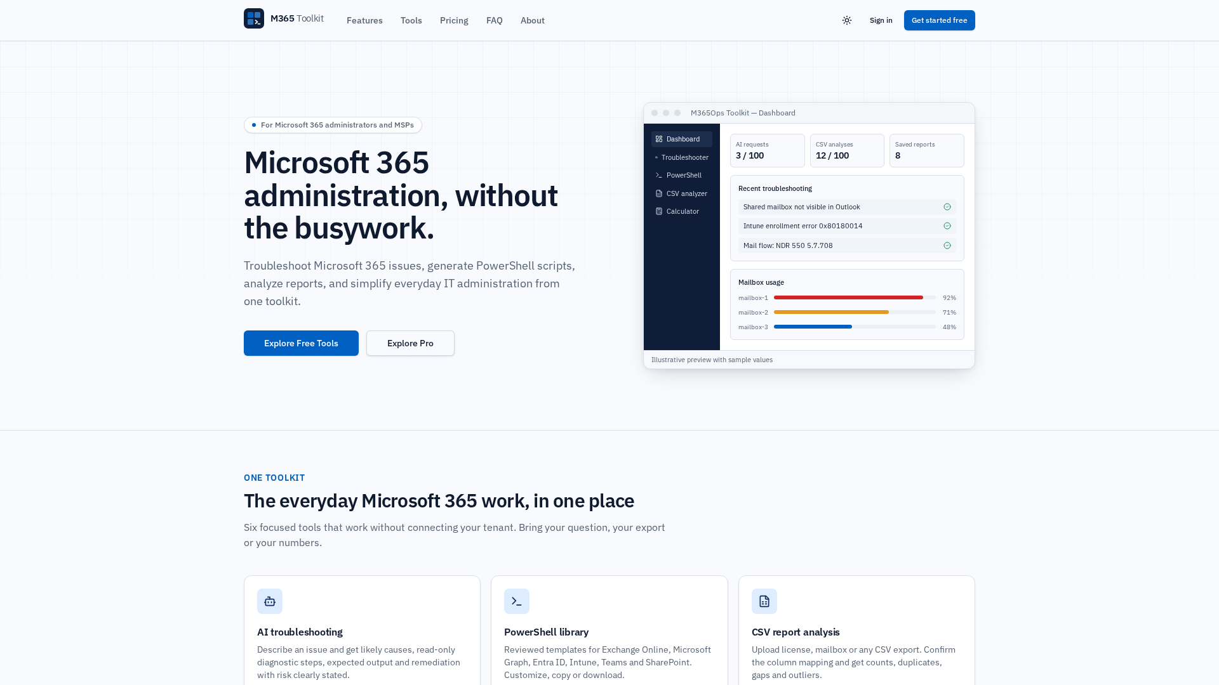Open the About nav item
The image size is (1219, 685).
pos(533,20)
